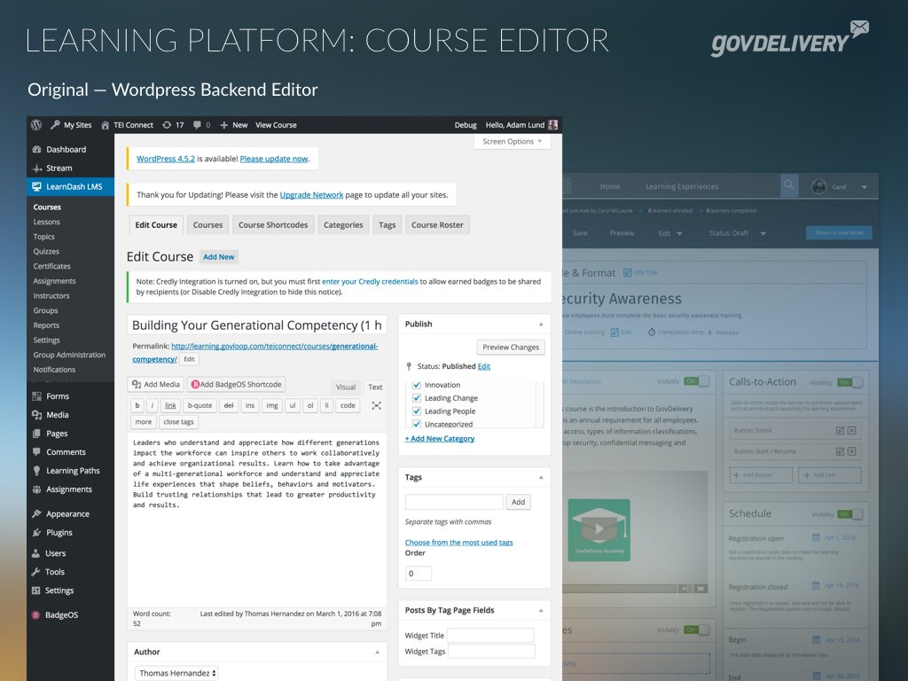
Task: Click the WordPress logo in admin bar
Action: coord(36,125)
